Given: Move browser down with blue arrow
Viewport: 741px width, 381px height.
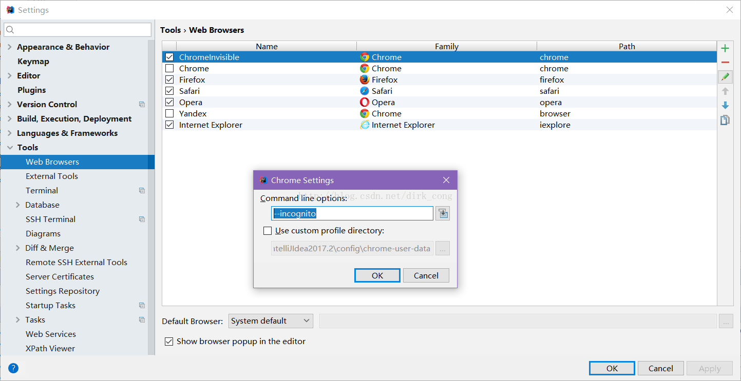Looking at the screenshot, I should (x=725, y=105).
